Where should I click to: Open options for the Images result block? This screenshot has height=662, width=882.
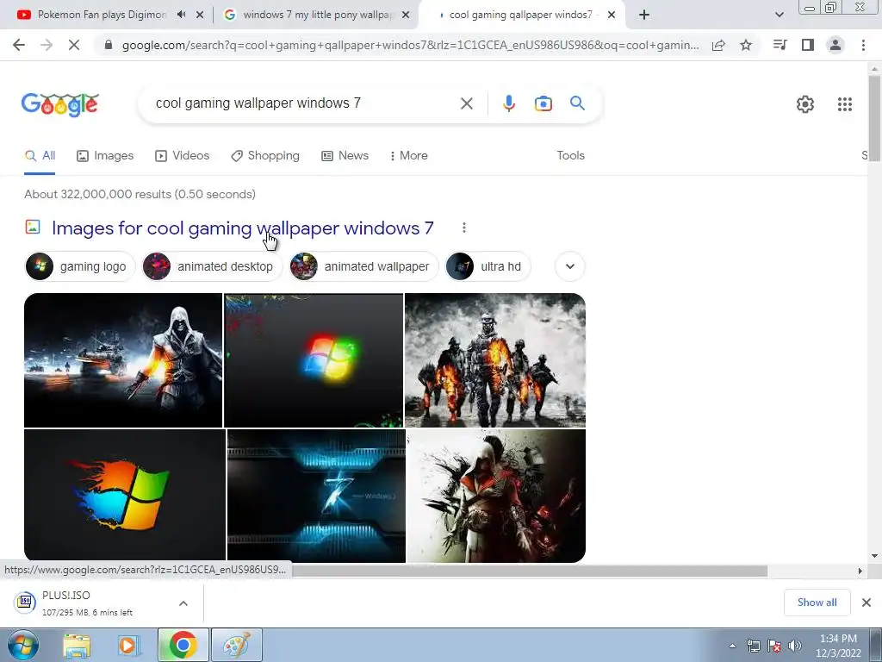464,228
